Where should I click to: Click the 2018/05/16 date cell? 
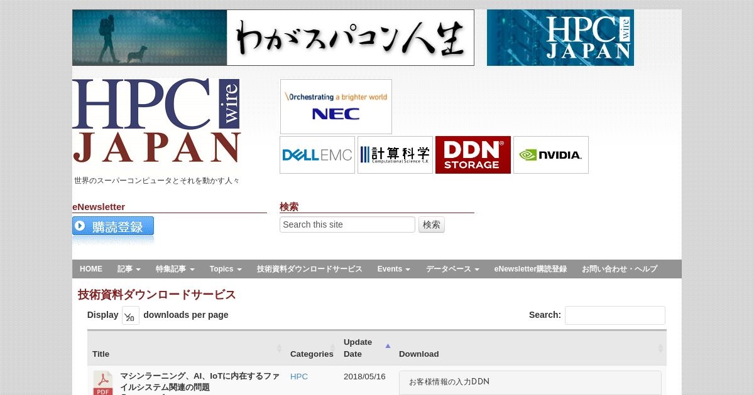[x=364, y=377]
